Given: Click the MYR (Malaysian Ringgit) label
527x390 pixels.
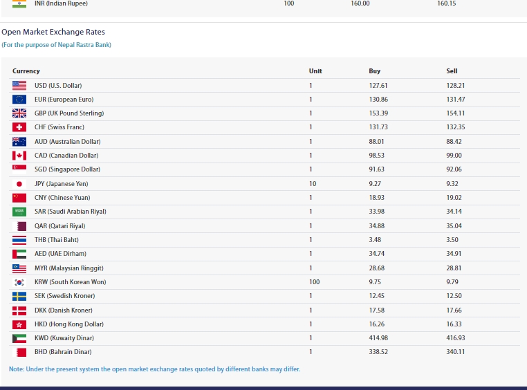Looking at the screenshot, I should 68,268.
